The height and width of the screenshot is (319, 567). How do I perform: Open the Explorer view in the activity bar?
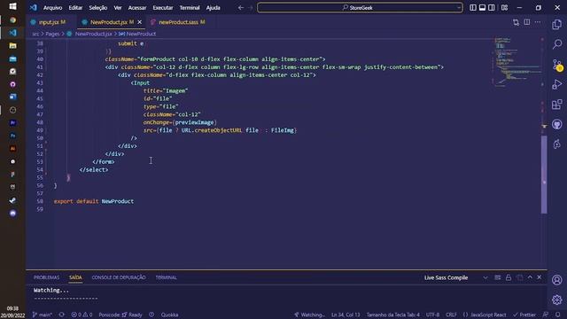point(557,25)
